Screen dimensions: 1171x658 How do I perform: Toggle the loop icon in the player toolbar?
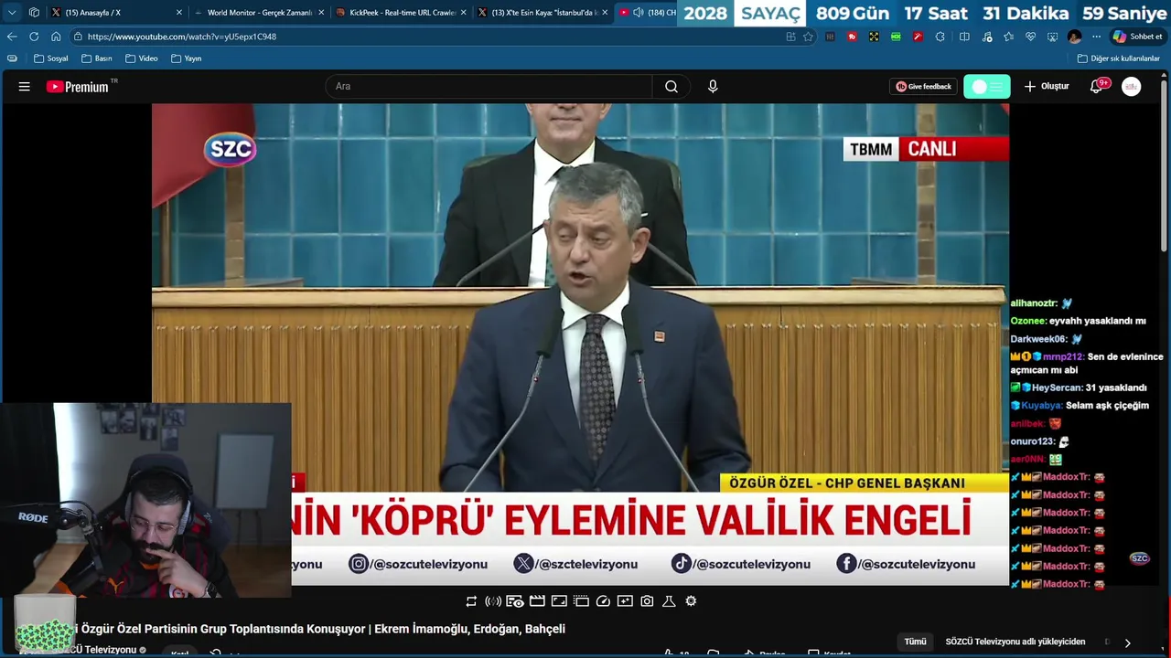[471, 601]
